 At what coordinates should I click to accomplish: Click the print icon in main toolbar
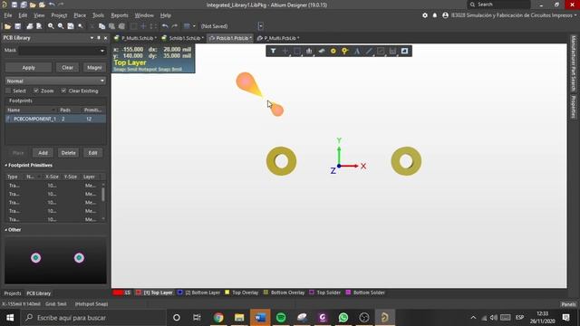click(30, 26)
